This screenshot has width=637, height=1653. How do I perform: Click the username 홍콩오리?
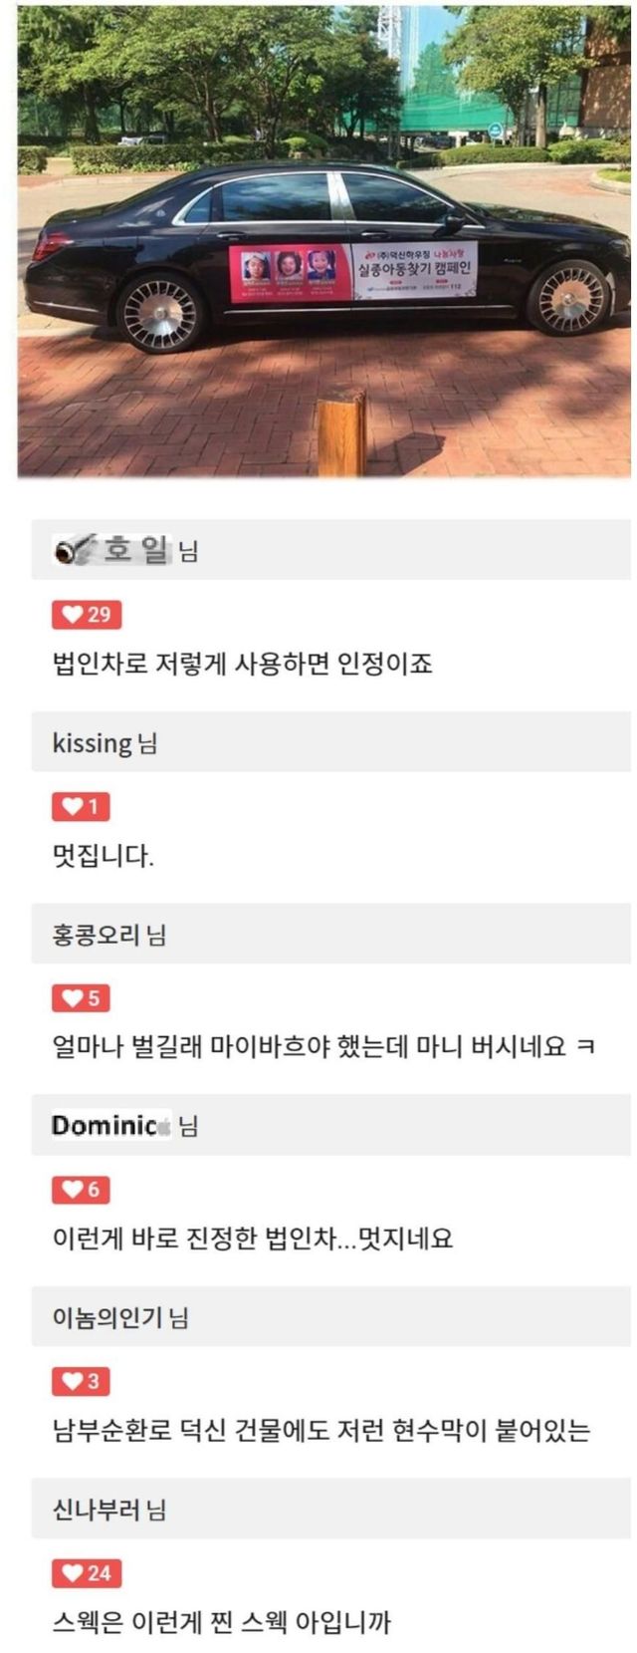click(x=97, y=935)
